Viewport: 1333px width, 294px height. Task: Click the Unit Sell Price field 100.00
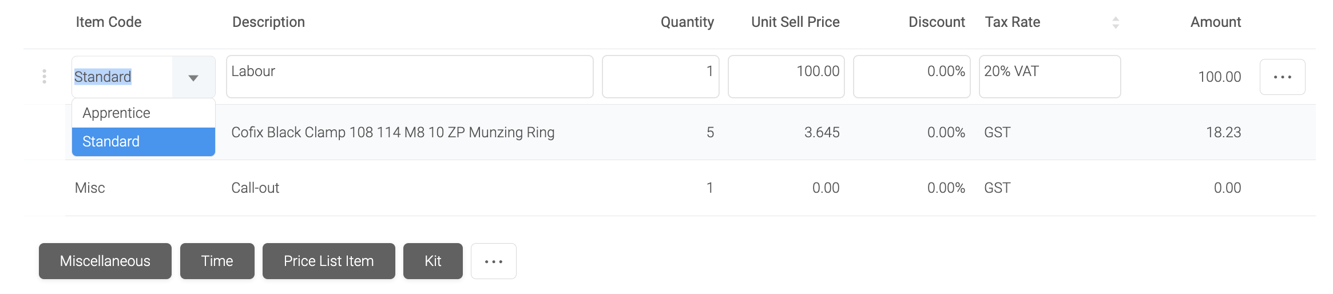(786, 77)
